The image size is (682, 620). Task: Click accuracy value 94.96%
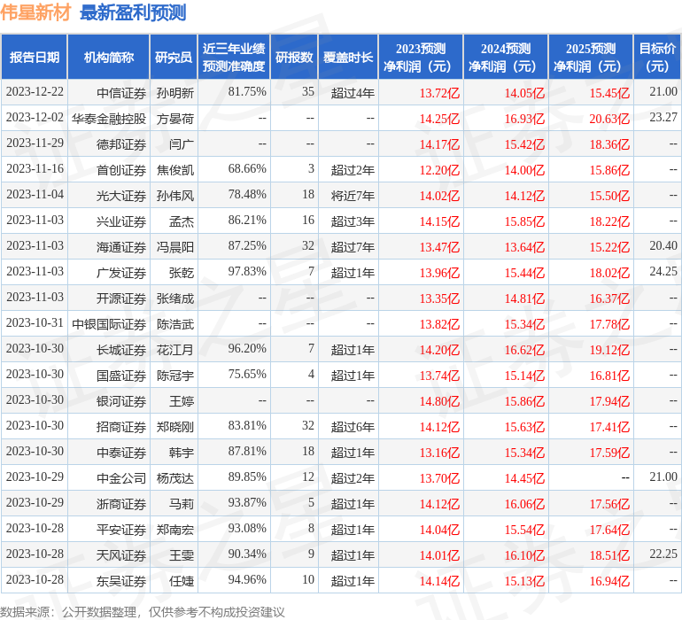(x=247, y=579)
